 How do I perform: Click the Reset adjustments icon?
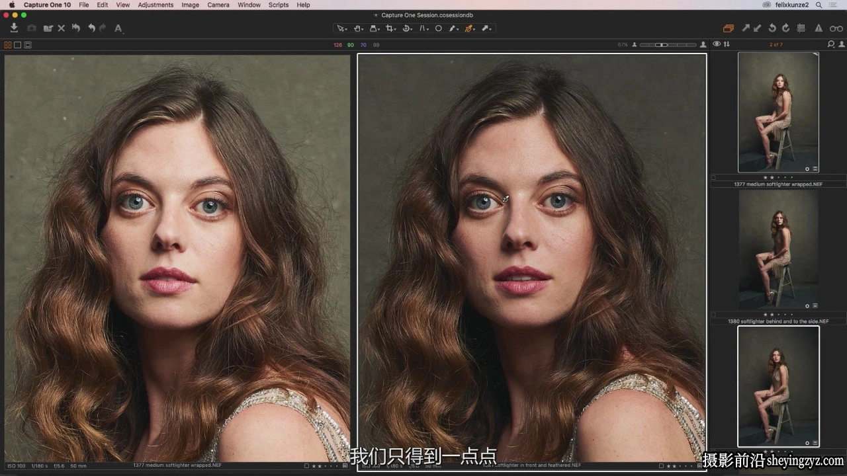click(76, 28)
